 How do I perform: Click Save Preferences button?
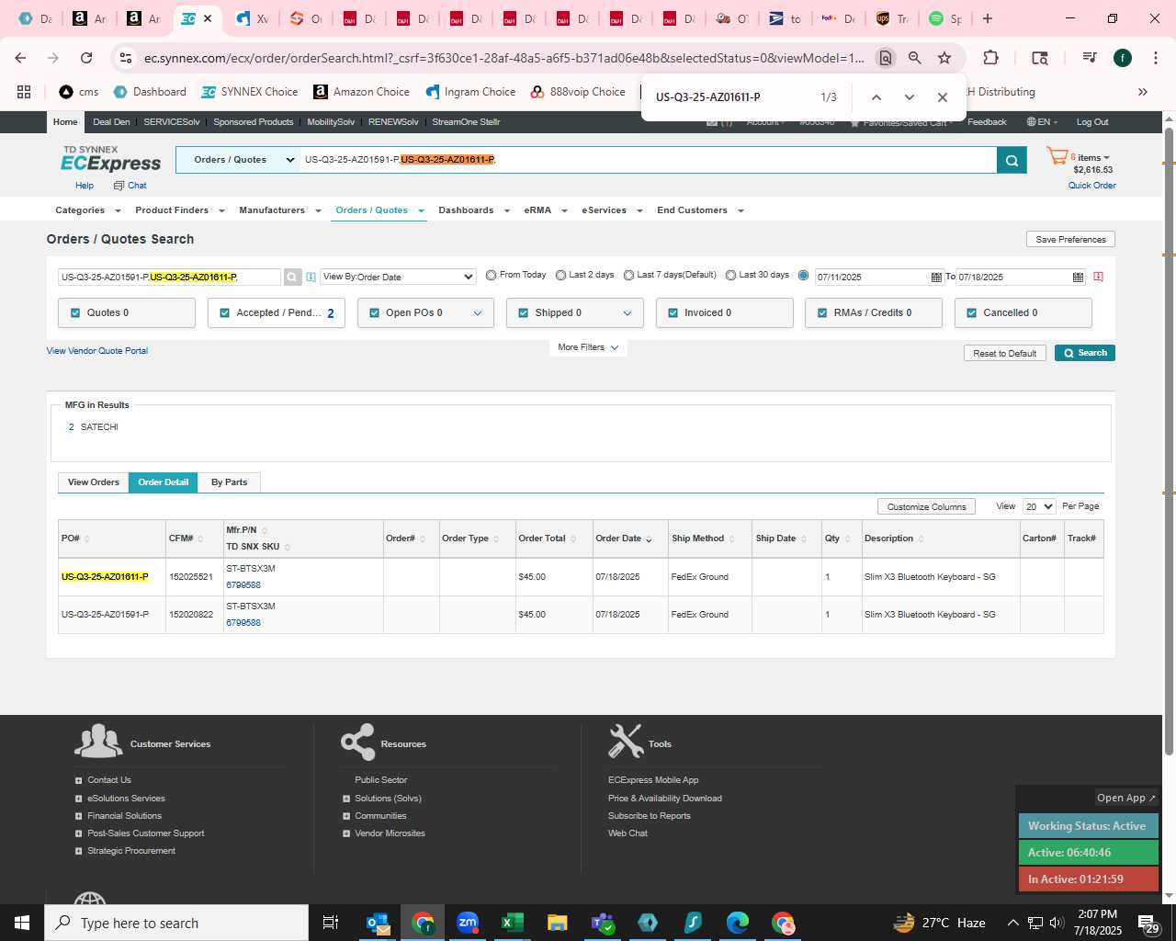coord(1070,239)
